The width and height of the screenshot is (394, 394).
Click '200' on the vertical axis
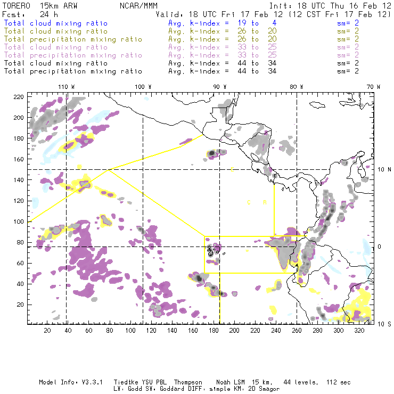tap(19, 118)
